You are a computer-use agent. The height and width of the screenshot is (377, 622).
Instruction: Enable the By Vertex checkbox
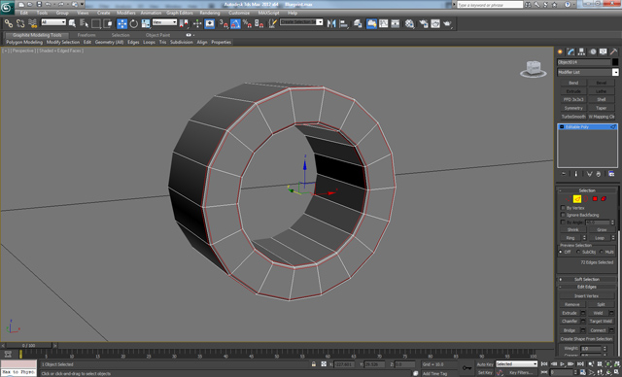[563, 208]
